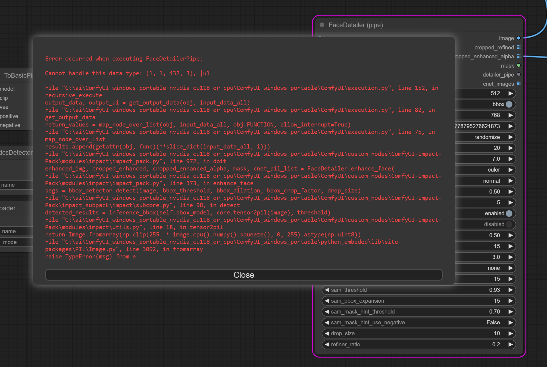Open the randomize seed control dropdown
This screenshot has width=547, height=367.
(x=487, y=137)
